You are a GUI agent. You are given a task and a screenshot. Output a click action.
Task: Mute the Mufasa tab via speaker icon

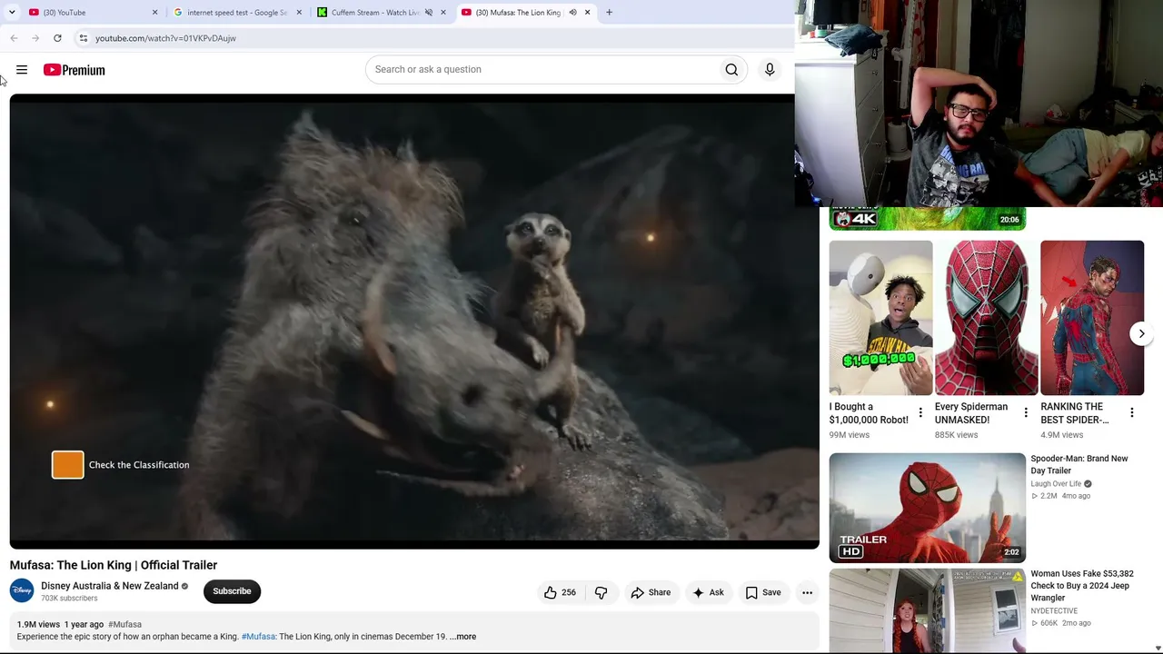572,13
